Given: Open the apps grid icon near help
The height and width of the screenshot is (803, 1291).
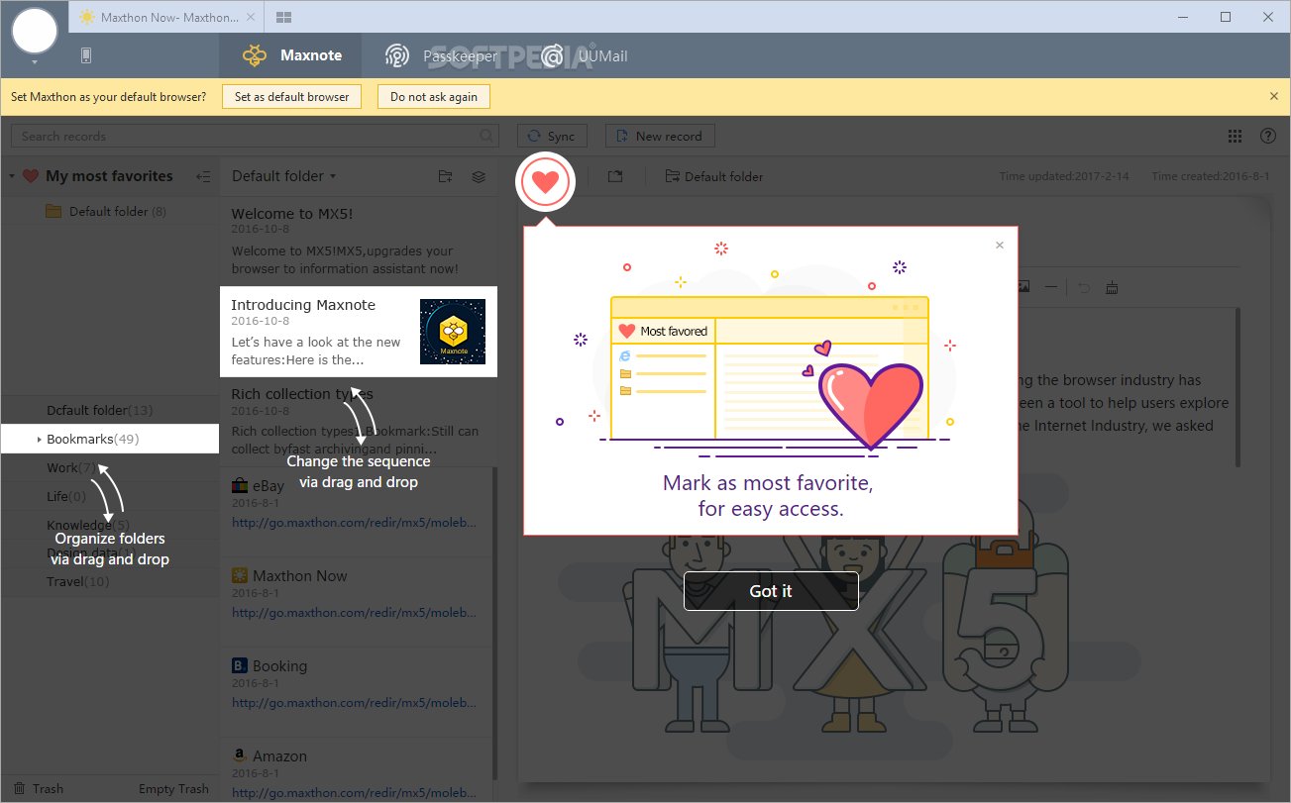Looking at the screenshot, I should 1236,136.
